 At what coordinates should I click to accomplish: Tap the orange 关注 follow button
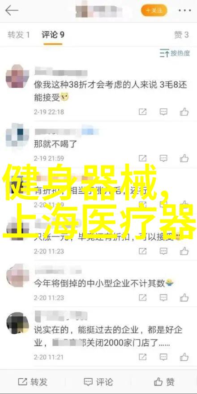[154, 10]
